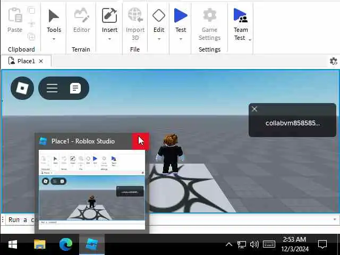This screenshot has height=255, width=340.
Task: Close the Roblox Studio taskbar preview
Action: coord(140,141)
